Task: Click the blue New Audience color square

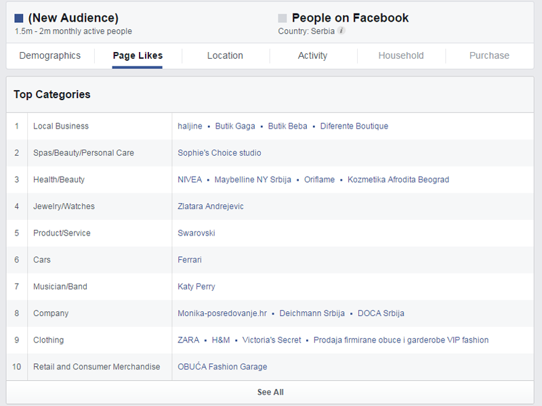Action: pos(19,18)
